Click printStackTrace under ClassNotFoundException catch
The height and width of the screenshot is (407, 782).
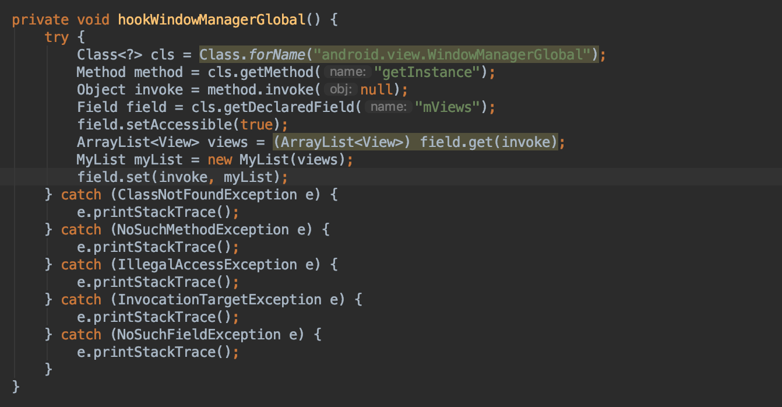click(x=154, y=212)
